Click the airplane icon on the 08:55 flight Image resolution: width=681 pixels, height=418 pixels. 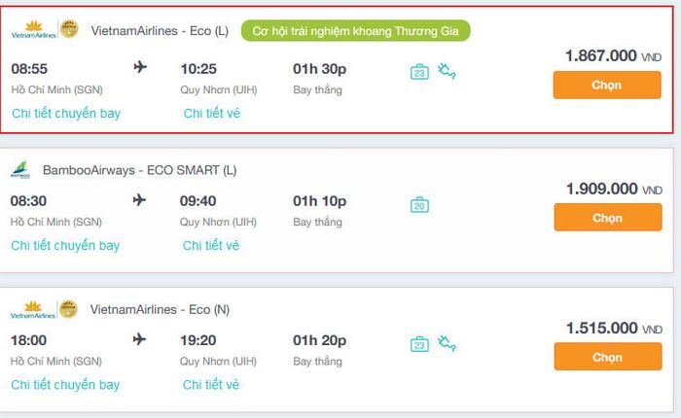point(140,67)
